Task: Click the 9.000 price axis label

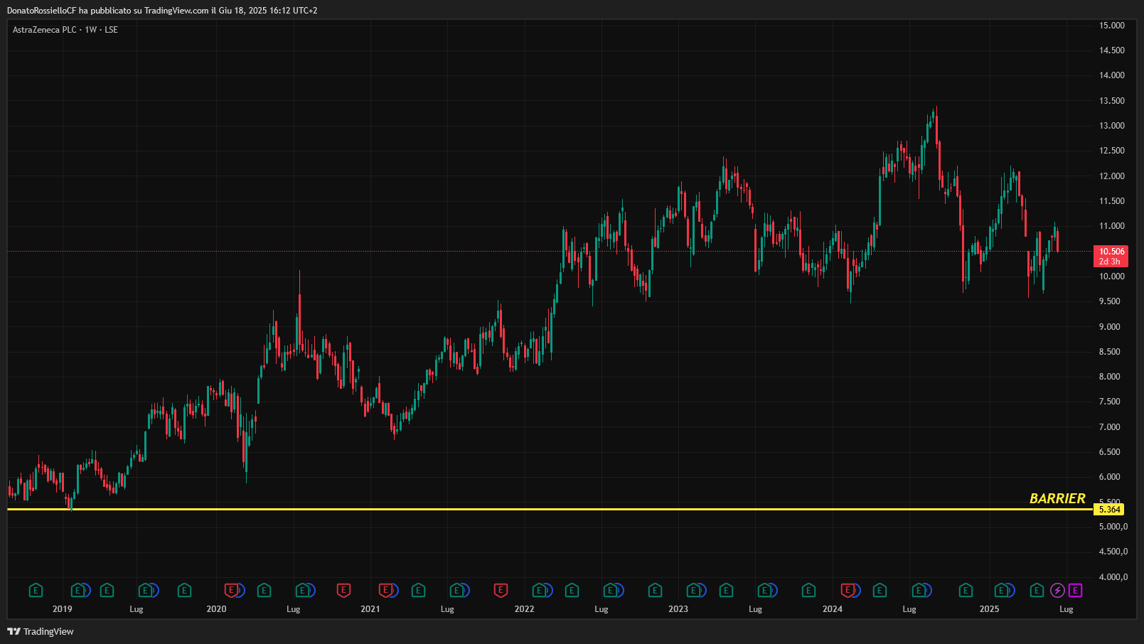Action: [x=1110, y=327]
